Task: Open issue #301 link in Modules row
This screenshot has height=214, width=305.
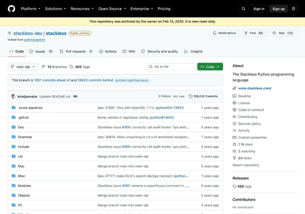Action: click(126, 186)
